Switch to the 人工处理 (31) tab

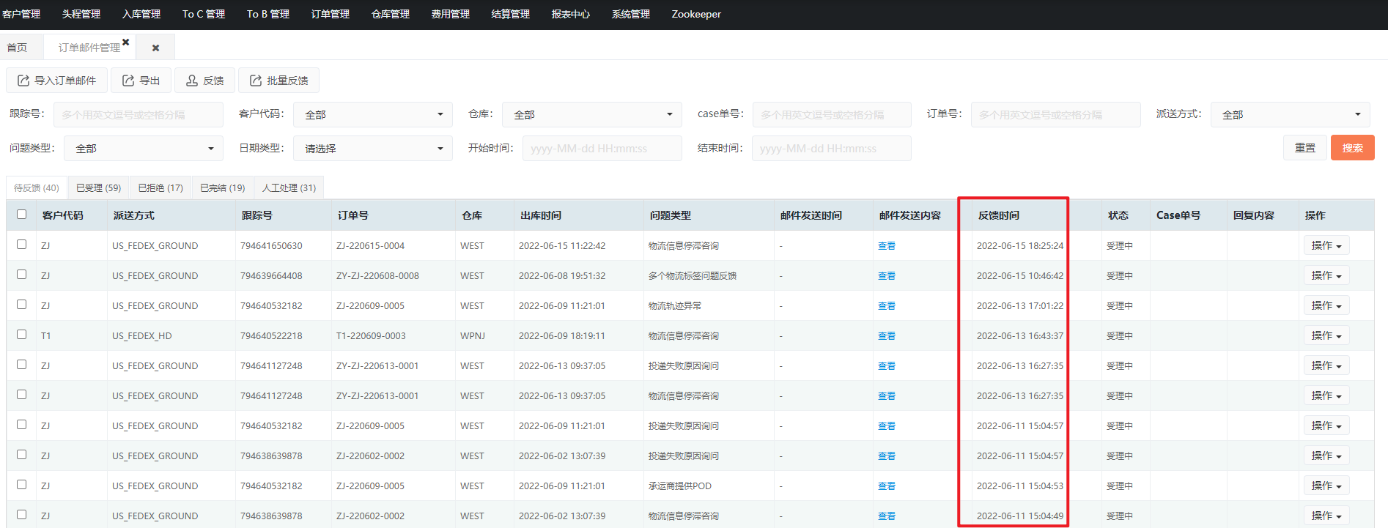289,188
